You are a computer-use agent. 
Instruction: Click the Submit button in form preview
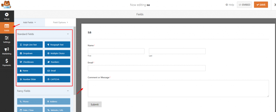[95, 104]
